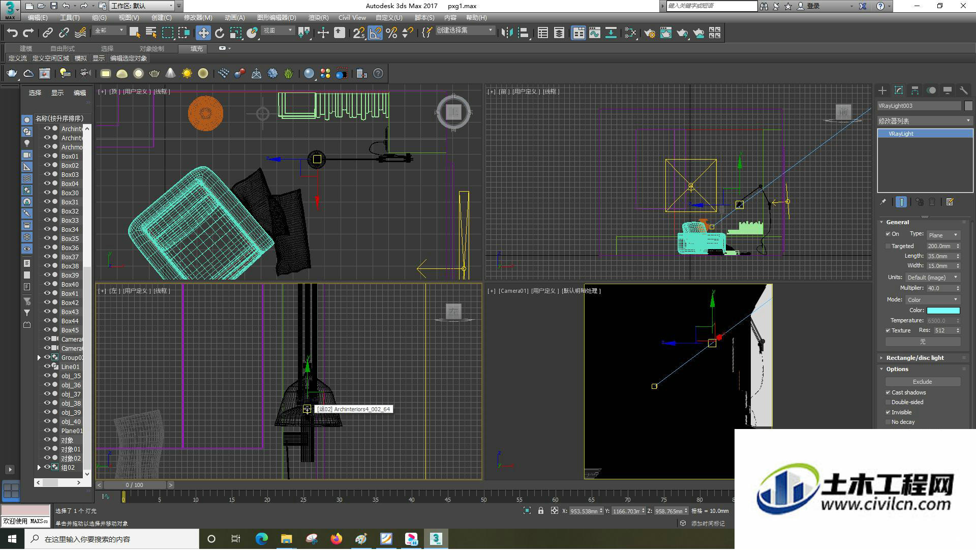Collapse the Options rollout
This screenshot has width=976, height=550.
coord(897,370)
